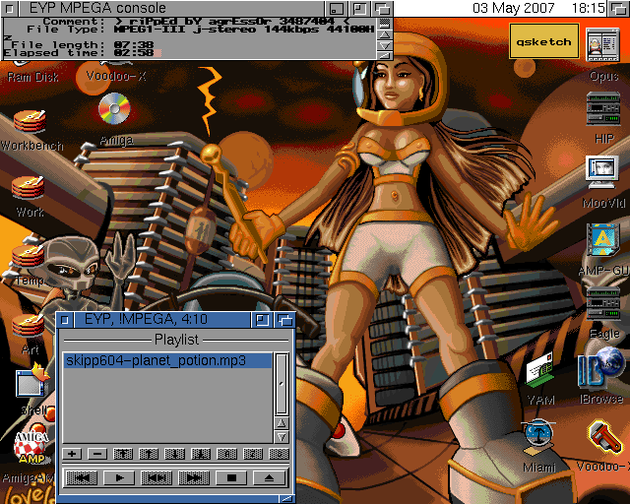Add a track with the plus button

click(x=72, y=454)
